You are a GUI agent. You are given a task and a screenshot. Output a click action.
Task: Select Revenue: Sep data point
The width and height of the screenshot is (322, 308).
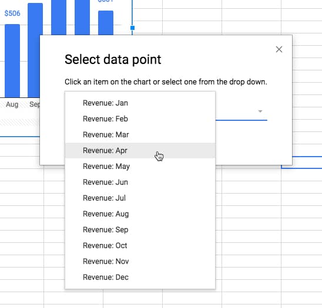tap(140, 229)
